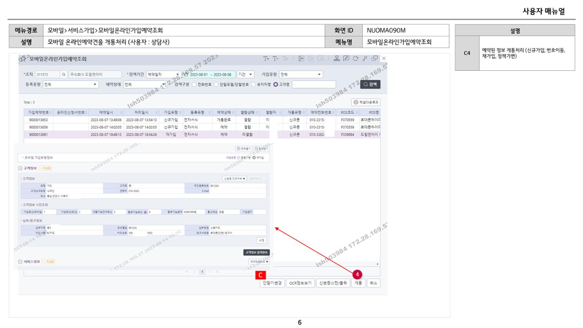Screen dimensions: 583x328
Task: Choose 재가입 as 가입유형 radio
Action: tap(254, 158)
